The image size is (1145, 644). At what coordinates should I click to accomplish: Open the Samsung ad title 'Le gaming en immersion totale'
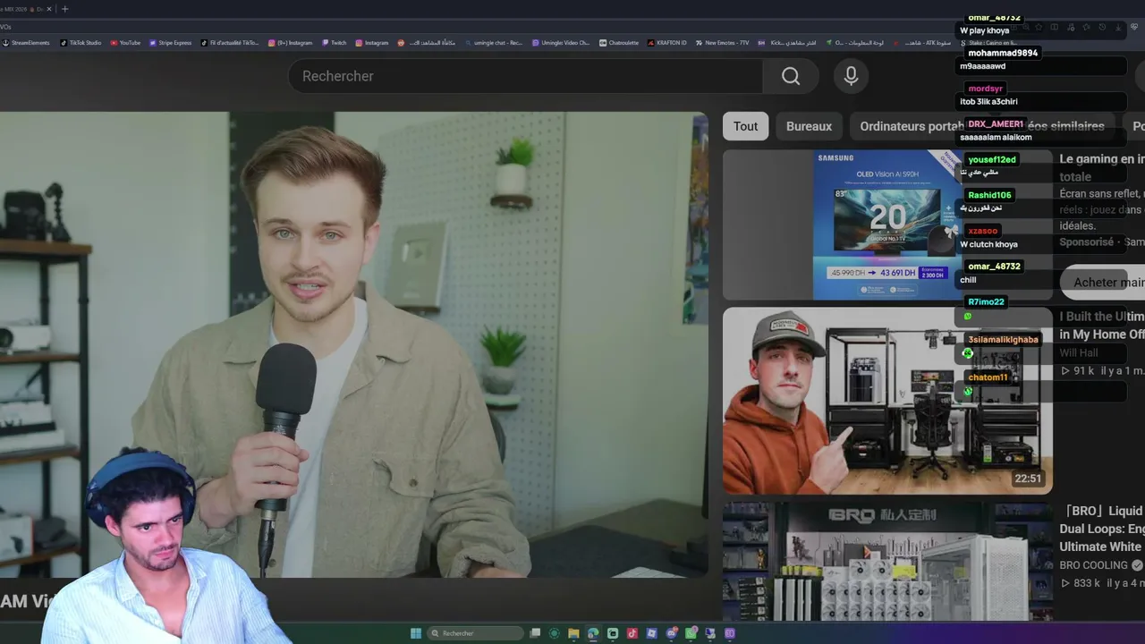[x=1102, y=167]
